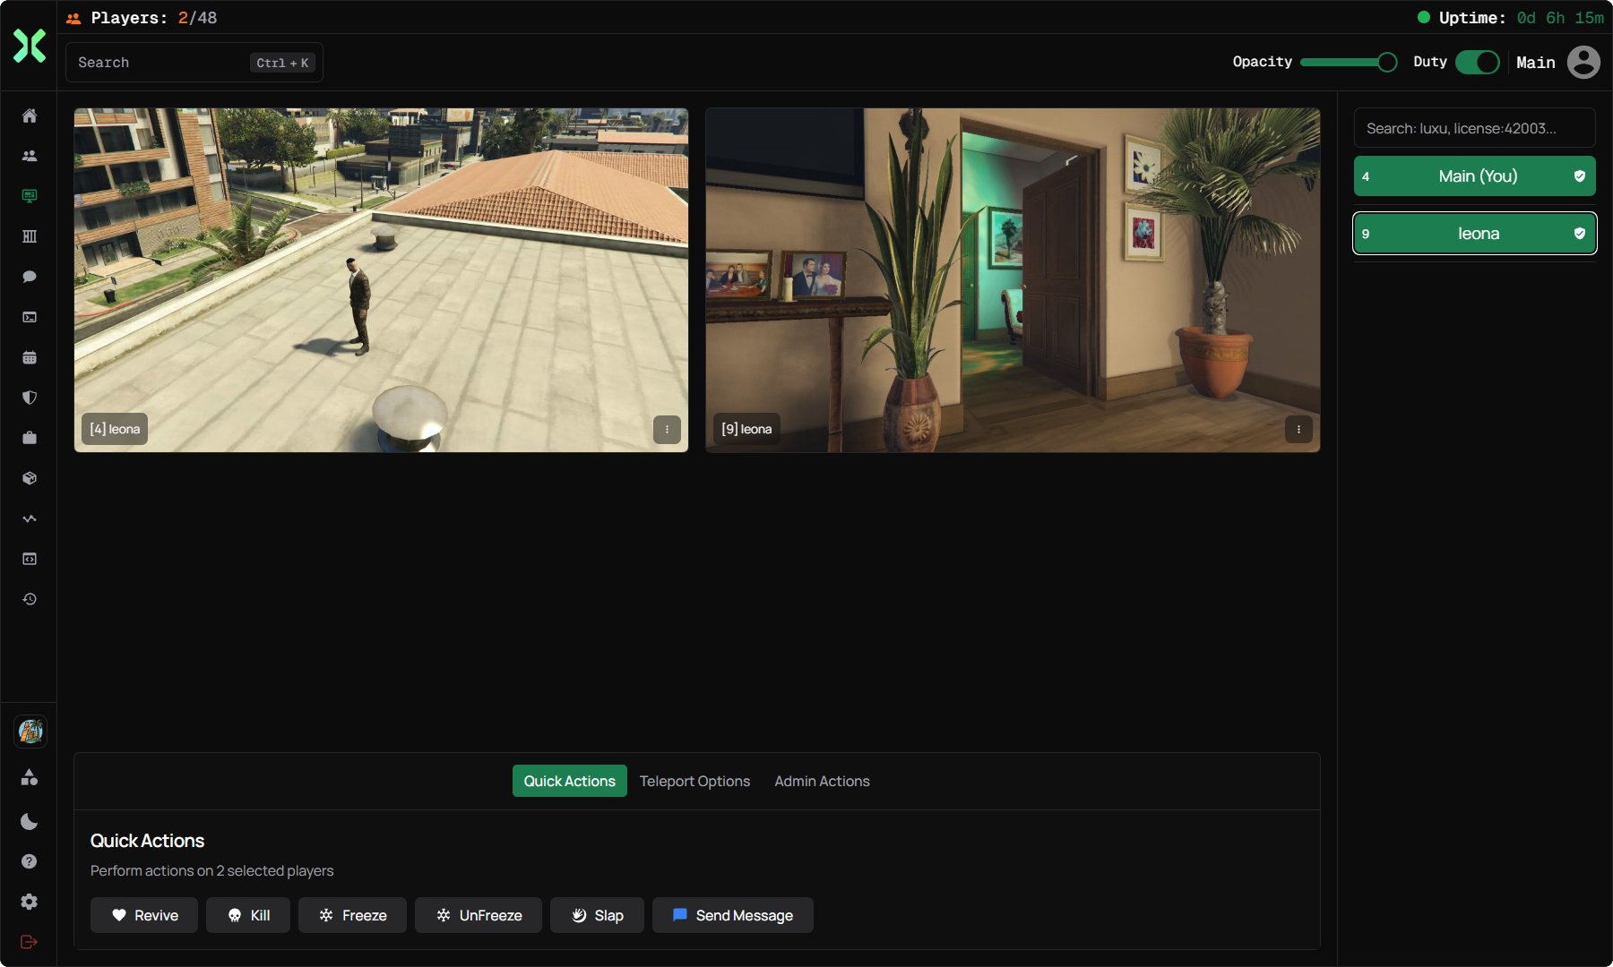The width and height of the screenshot is (1613, 967).
Task: Deselect player leona in player list
Action: click(1474, 234)
